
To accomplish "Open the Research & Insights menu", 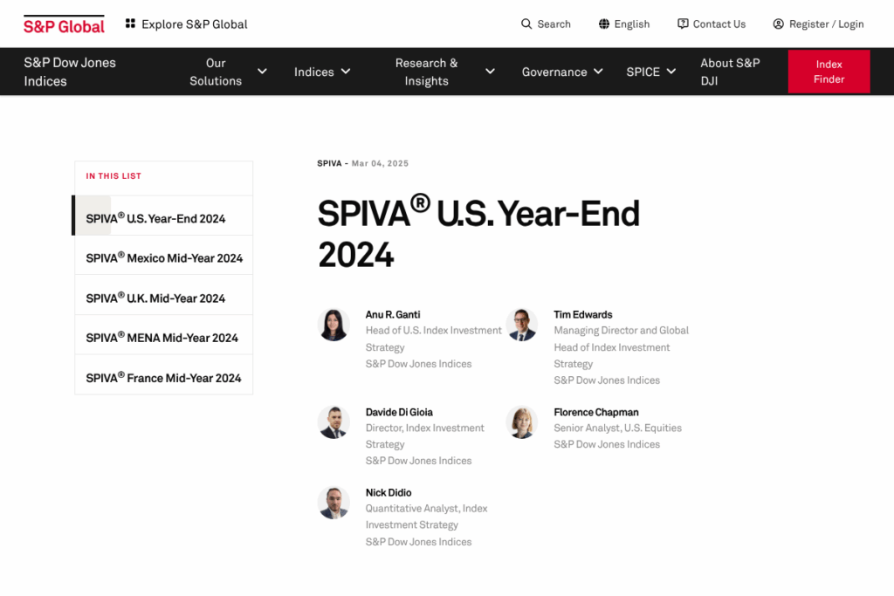I will pos(426,72).
